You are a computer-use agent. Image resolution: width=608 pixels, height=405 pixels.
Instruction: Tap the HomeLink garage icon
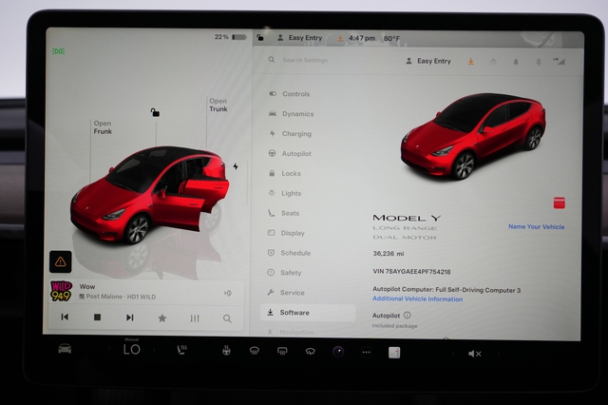493,61
